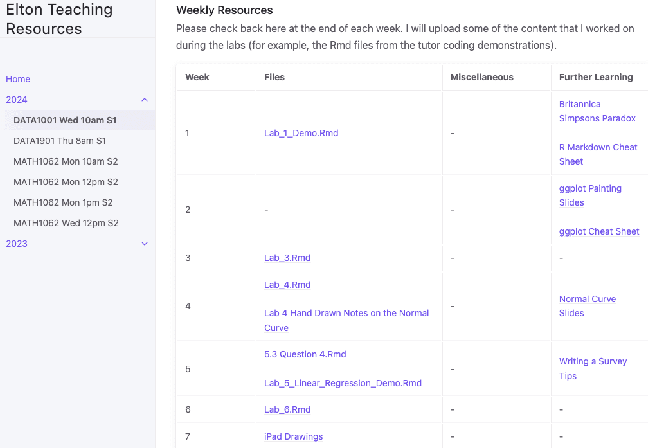The width and height of the screenshot is (648, 448).
Task: Download 5.3 Question 4.Rmd
Action: 305,354
